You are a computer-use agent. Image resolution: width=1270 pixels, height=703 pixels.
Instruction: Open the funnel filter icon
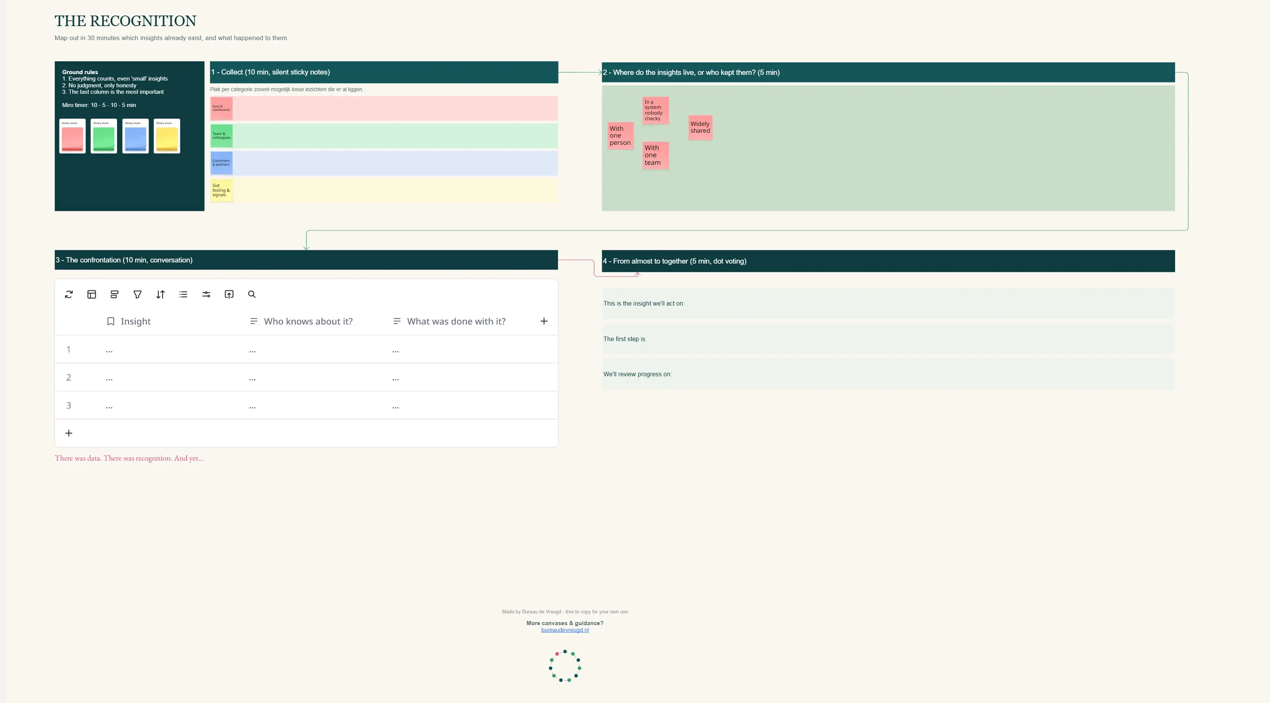coord(138,295)
